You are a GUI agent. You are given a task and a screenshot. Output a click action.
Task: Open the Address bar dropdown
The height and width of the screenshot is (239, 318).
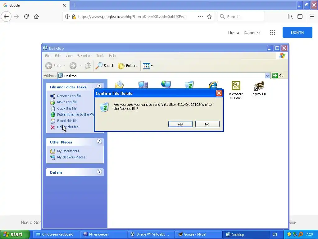267,76
